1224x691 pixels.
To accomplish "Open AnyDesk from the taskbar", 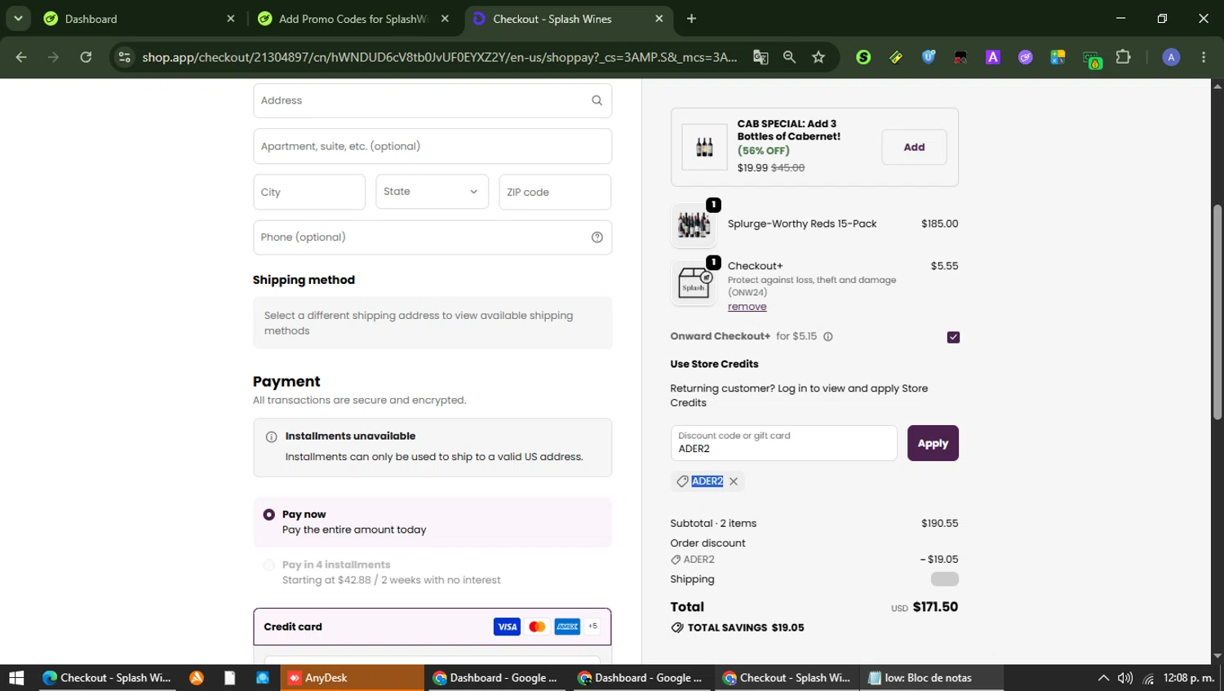I will coord(353,678).
